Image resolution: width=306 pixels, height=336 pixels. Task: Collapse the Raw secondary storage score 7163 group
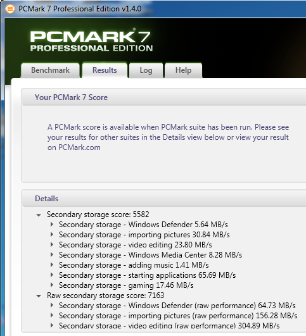39,296
